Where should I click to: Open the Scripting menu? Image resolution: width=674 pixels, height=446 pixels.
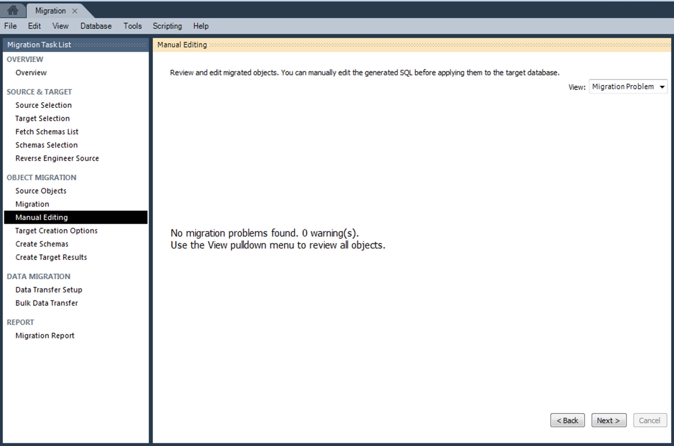pos(167,26)
